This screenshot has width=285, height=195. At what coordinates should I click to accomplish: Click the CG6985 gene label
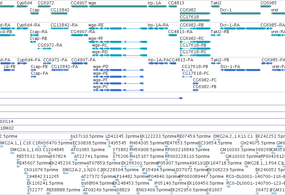pos(269,3)
